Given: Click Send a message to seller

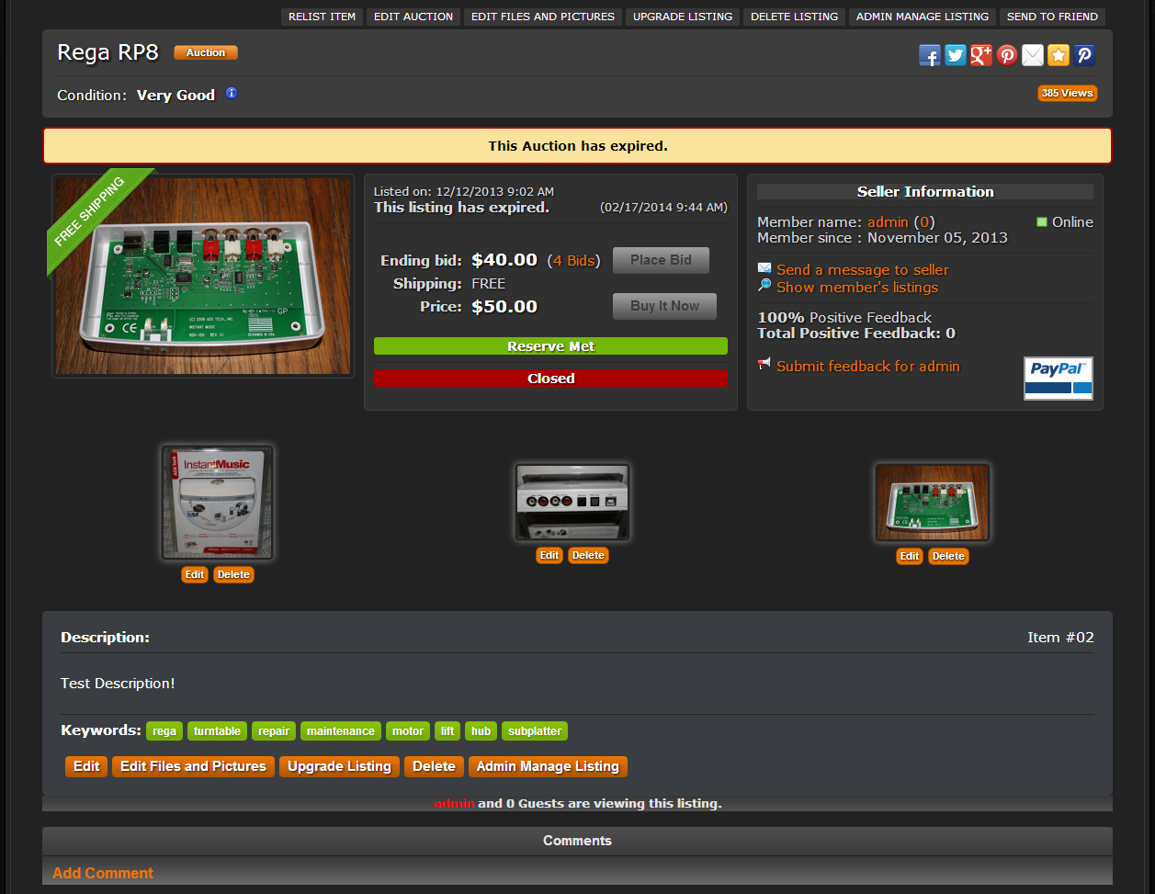Looking at the screenshot, I should coord(862,269).
